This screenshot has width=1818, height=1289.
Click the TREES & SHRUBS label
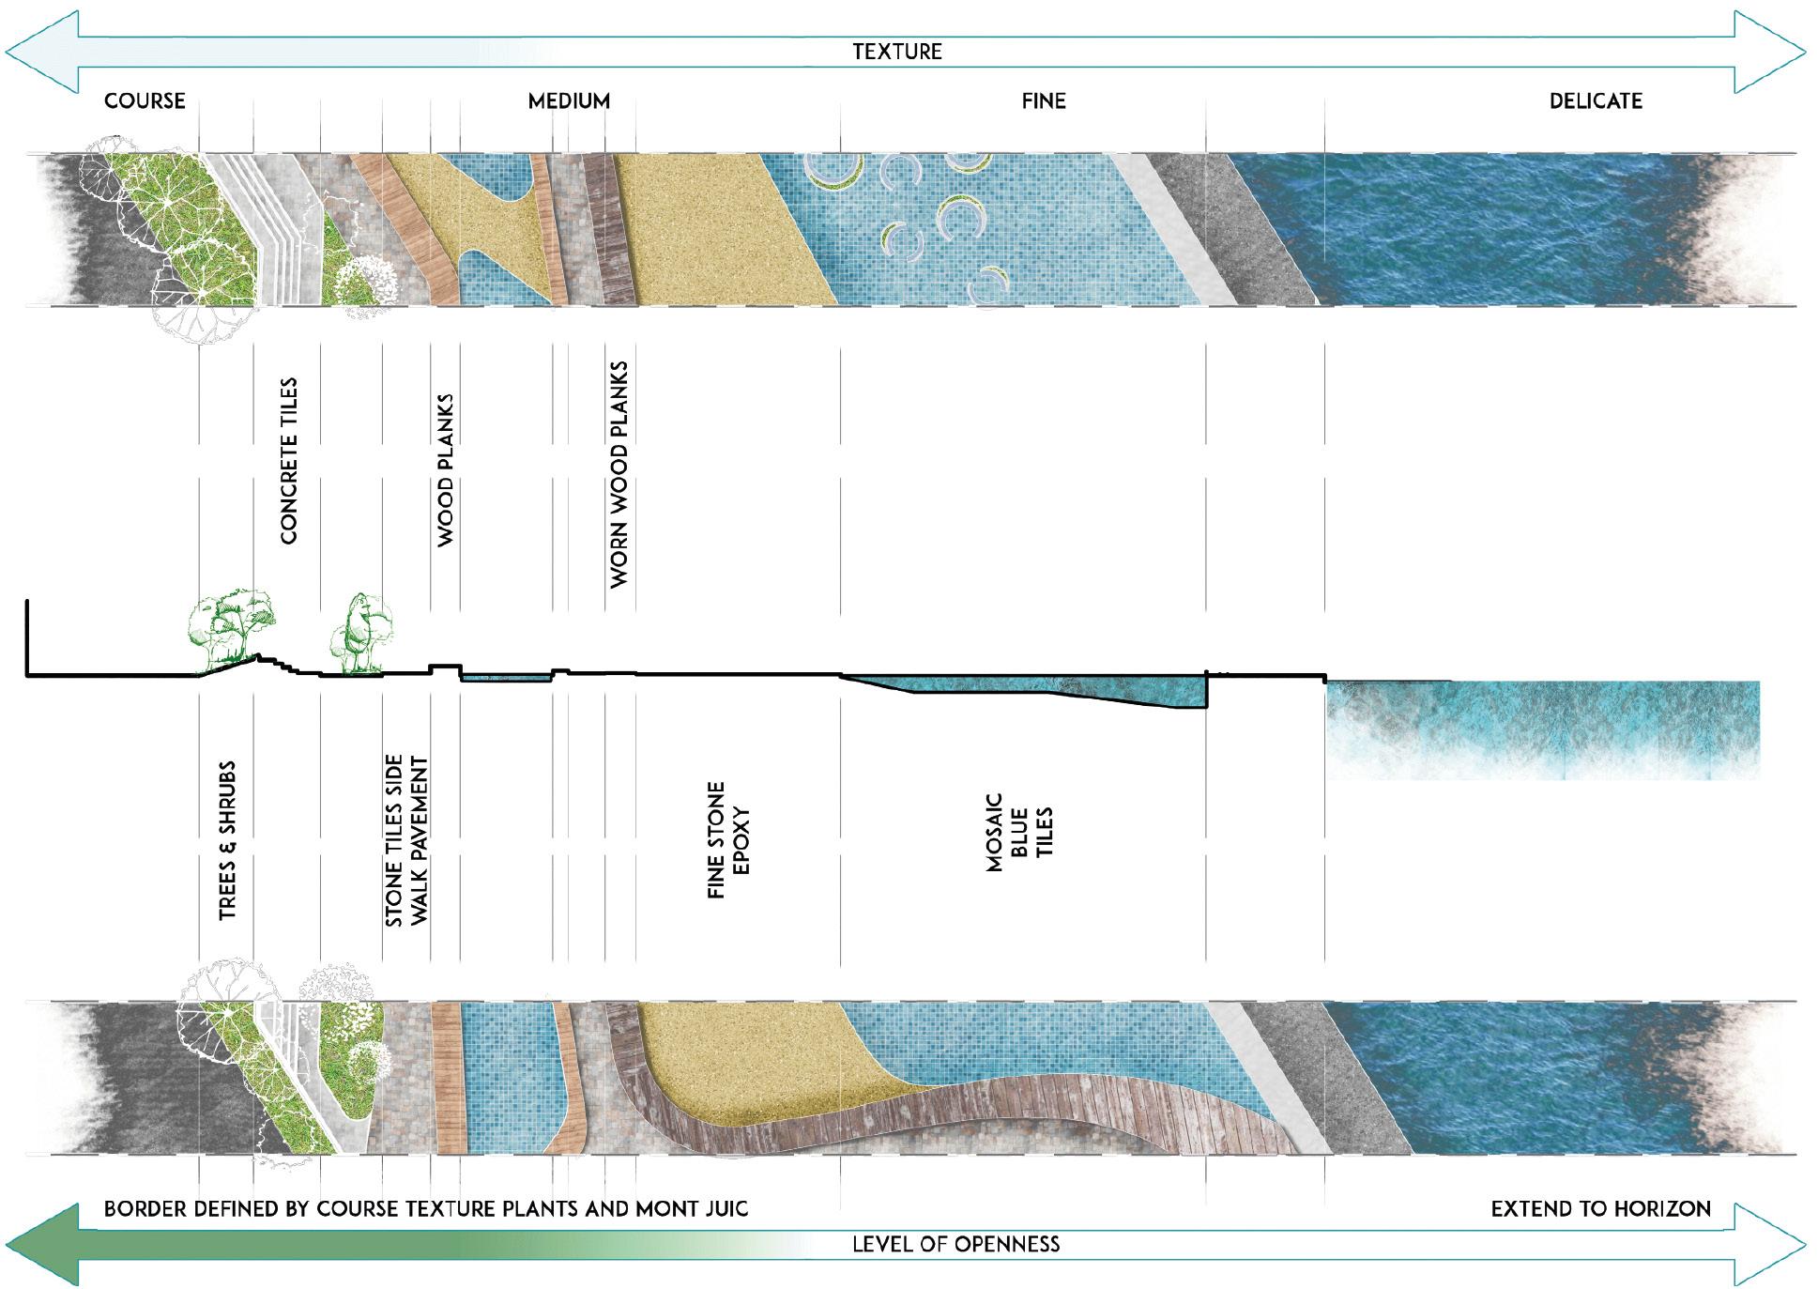(x=227, y=840)
